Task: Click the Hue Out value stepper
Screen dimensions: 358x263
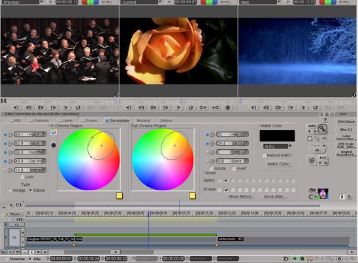Action: pos(246,134)
